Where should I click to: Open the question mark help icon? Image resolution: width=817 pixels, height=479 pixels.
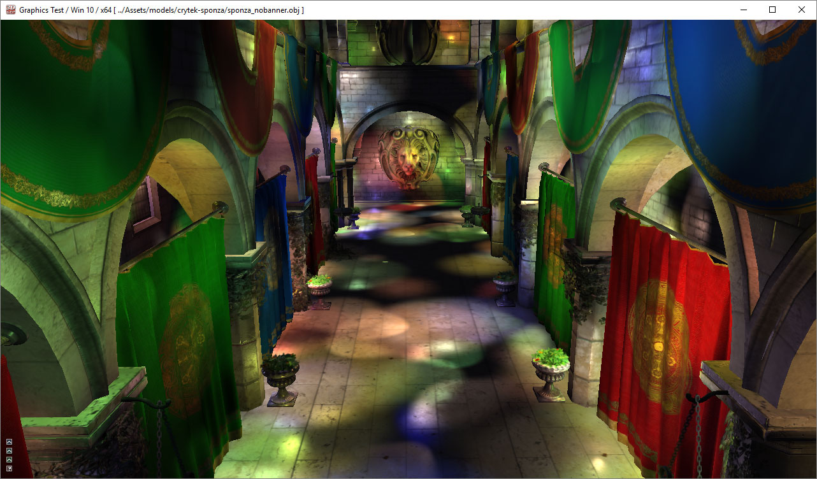pos(10,469)
